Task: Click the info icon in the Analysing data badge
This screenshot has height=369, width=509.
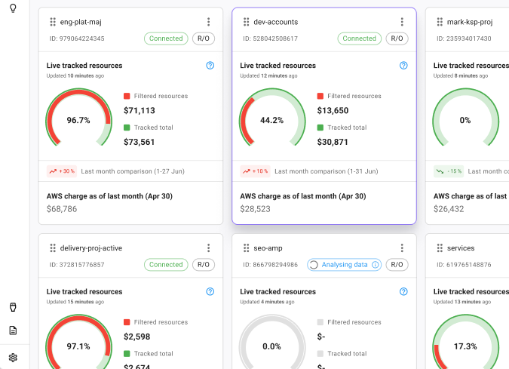Action: click(x=376, y=265)
